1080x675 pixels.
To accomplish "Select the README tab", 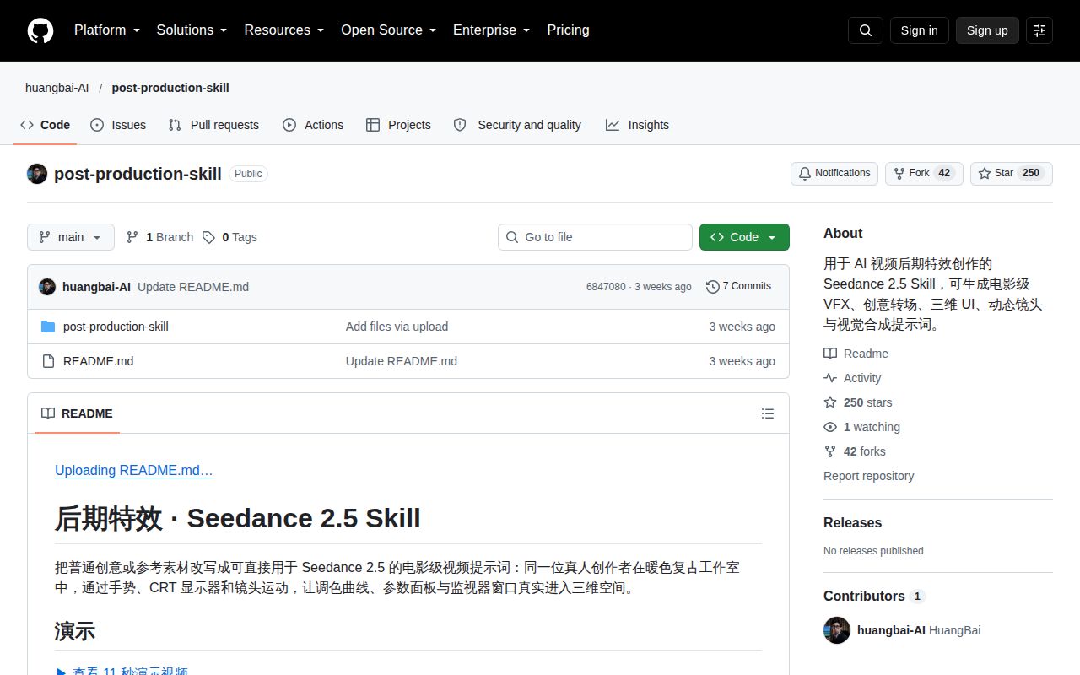I will 77,413.
